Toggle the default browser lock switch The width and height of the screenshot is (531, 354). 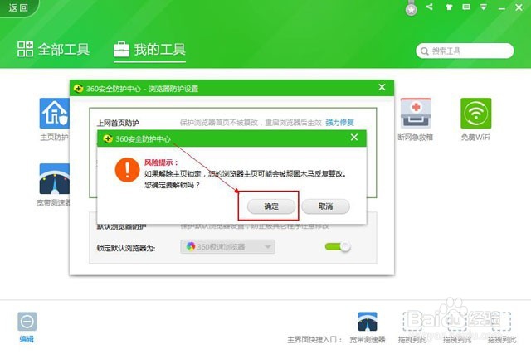[338, 247]
